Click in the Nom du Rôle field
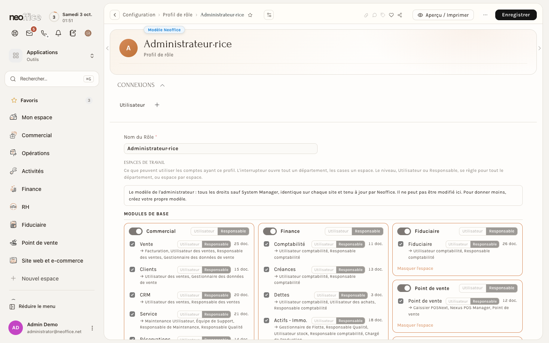The width and height of the screenshot is (549, 343). point(221,149)
